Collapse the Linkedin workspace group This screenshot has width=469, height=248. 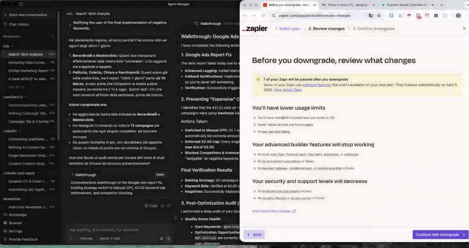20,131
